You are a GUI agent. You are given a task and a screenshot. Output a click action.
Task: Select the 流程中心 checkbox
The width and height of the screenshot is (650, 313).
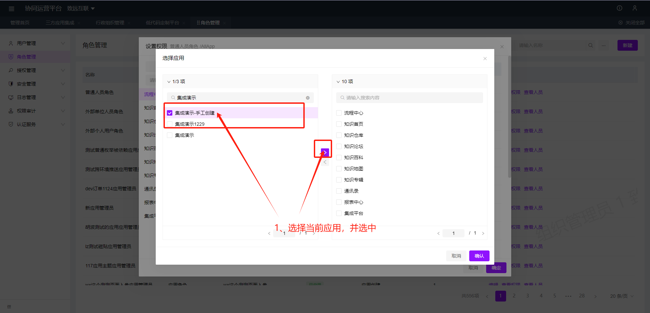[x=339, y=113]
